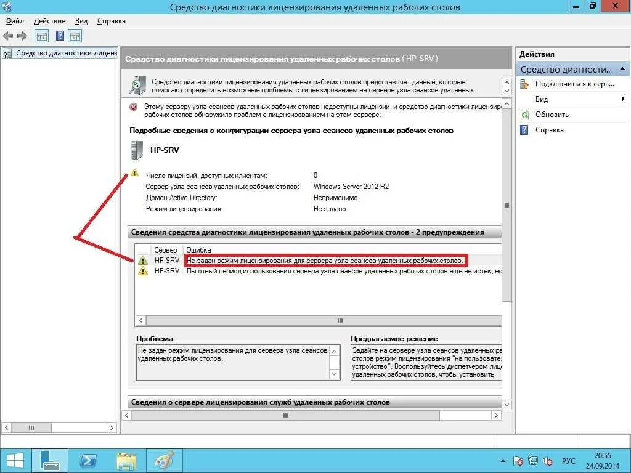Expand the Вид submenu arrow in Actions

[623, 99]
